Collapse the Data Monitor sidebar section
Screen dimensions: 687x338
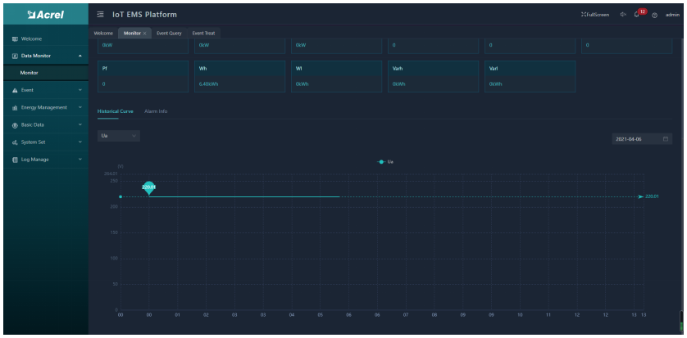click(x=45, y=55)
